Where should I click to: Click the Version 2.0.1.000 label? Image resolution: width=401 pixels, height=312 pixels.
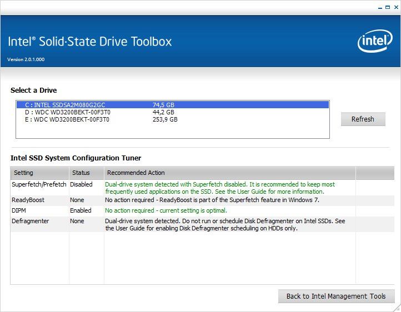pos(26,59)
